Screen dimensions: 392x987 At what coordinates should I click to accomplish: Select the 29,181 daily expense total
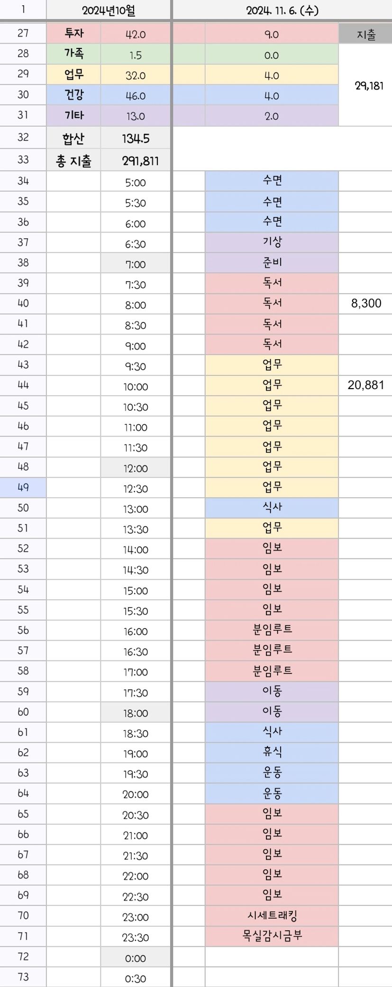click(x=368, y=85)
